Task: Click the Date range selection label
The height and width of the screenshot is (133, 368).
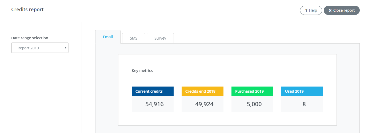Action: coord(30,38)
